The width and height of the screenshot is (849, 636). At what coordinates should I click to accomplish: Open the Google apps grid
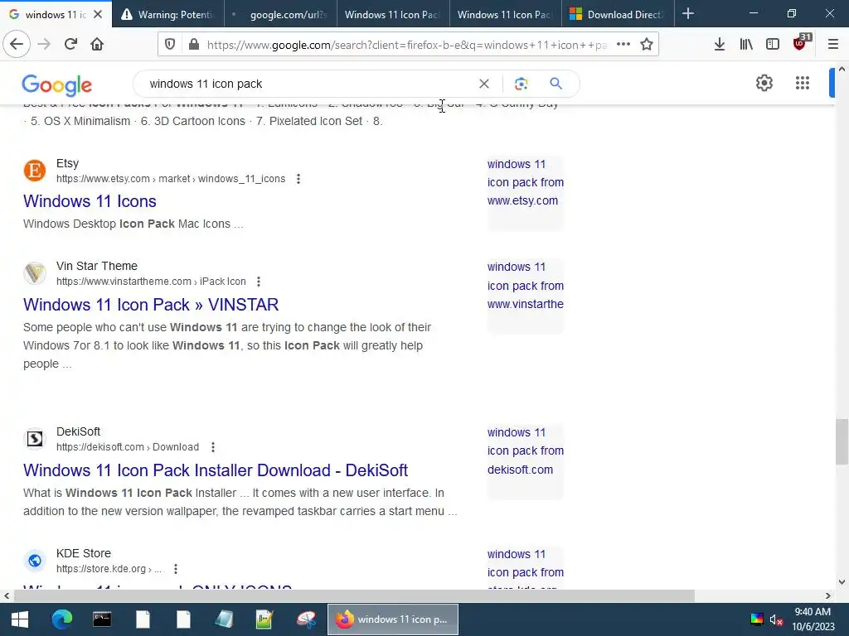pos(803,84)
